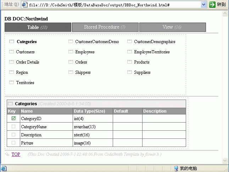Click the table icon beside Customers
This screenshot has width=229, height=172.
12,52
